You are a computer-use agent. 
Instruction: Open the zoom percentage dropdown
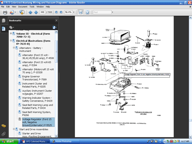coord(74,12)
